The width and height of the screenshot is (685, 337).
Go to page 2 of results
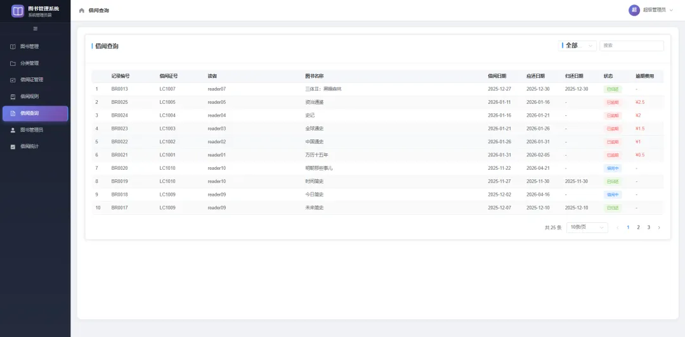coord(638,227)
